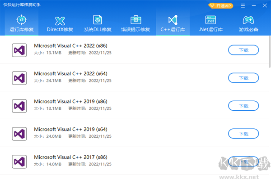
Task: Download Visual C++ 2019 (x86)
Action: point(243,106)
